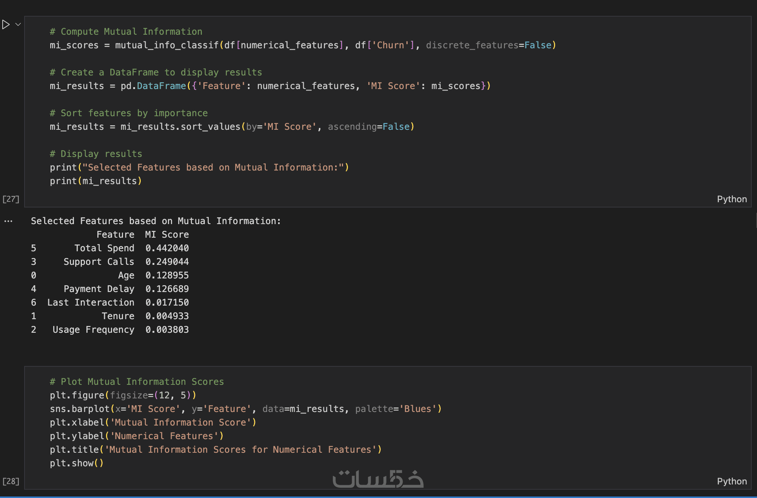Click discrete_features parameter name
The height and width of the screenshot is (498, 757).
pos(472,45)
